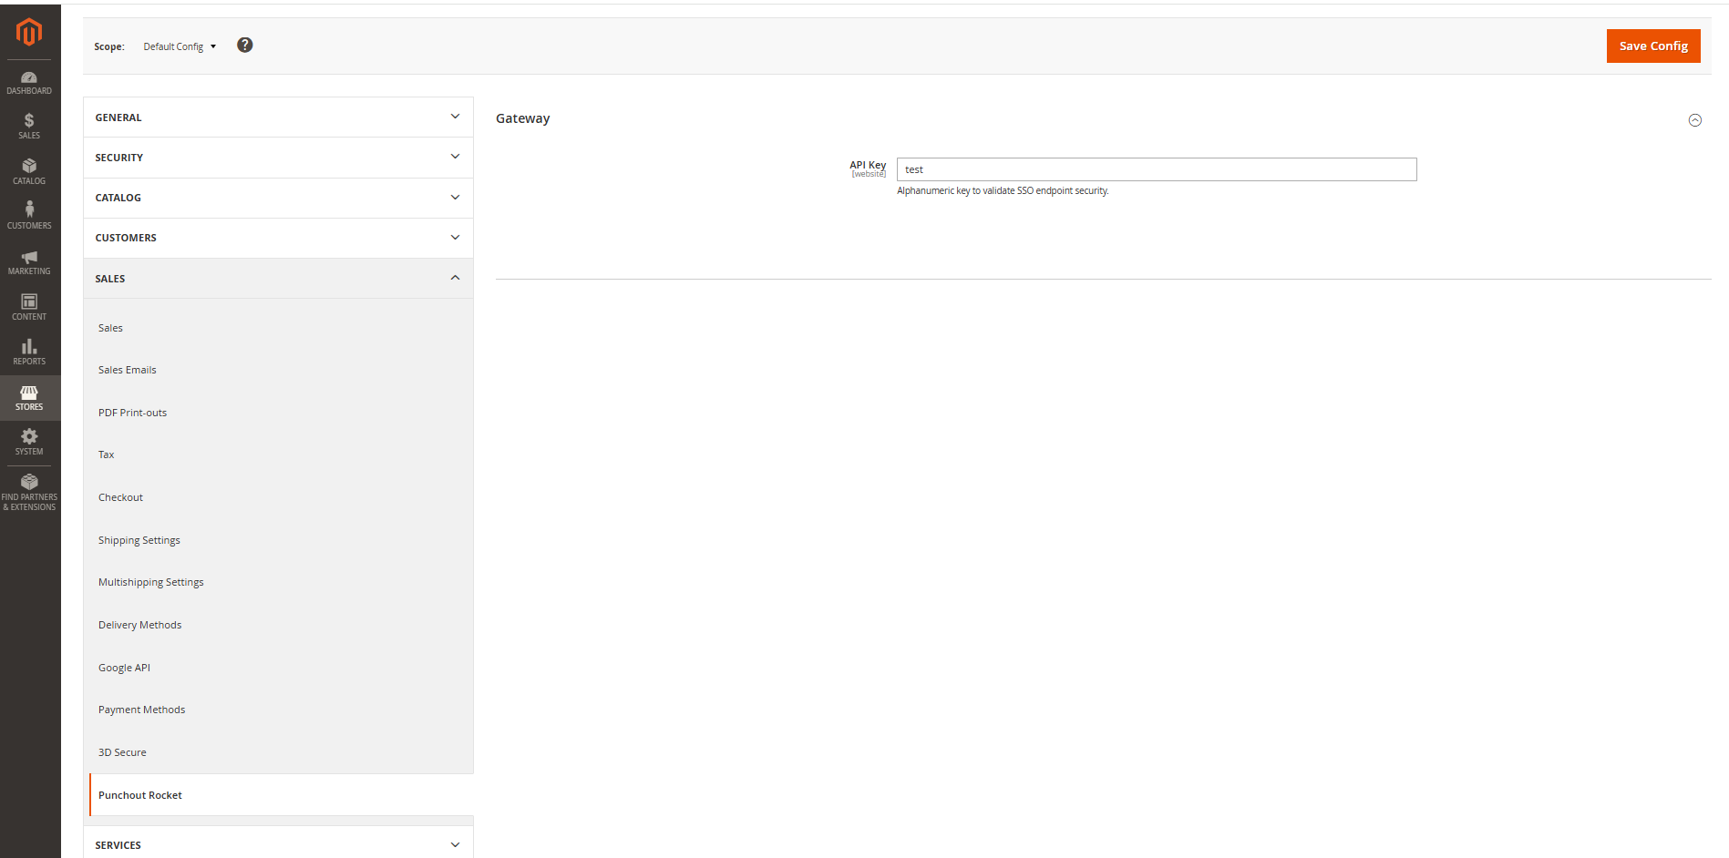Open the Scope Default Config dropdown
Viewport: 1729px width, 858px height.
point(179,46)
